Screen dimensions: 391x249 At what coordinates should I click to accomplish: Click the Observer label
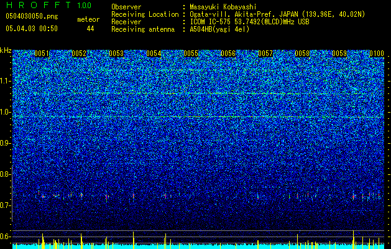pyautogui.click(x=126, y=7)
